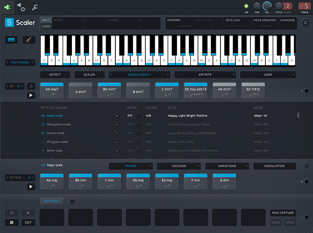Click the MIDI CAPTURE button
This screenshot has height=233, width=313.
coord(283,213)
